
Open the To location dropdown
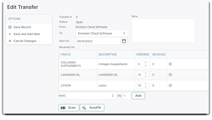[102, 33]
